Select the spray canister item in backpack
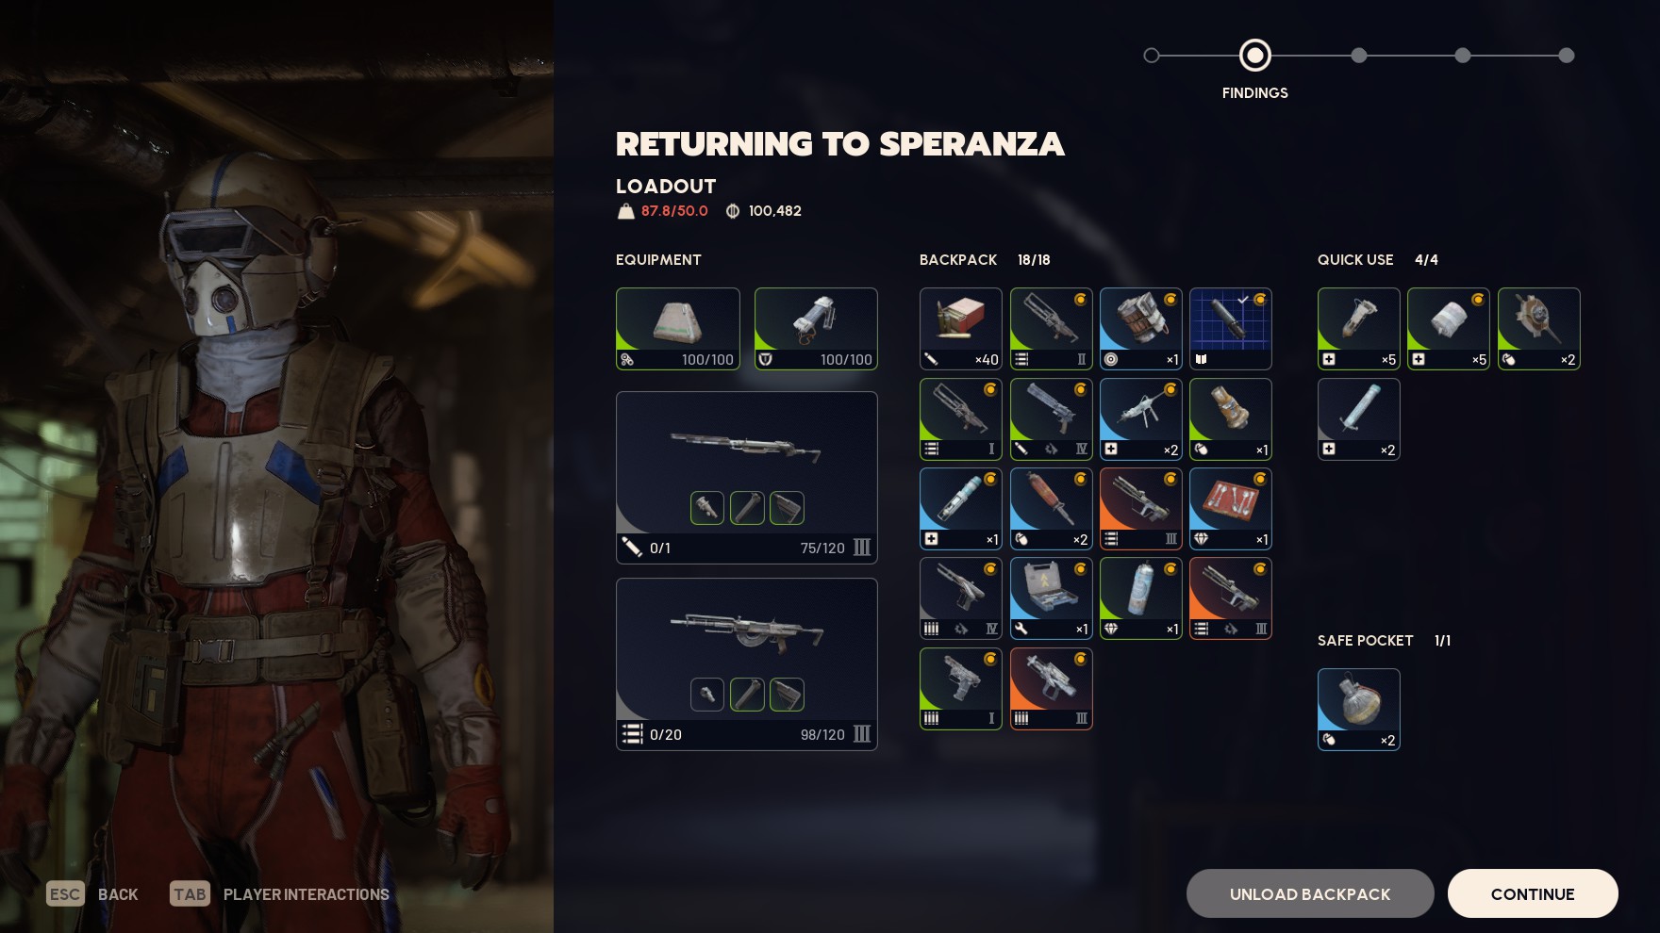The width and height of the screenshot is (1660, 933). click(1140, 598)
